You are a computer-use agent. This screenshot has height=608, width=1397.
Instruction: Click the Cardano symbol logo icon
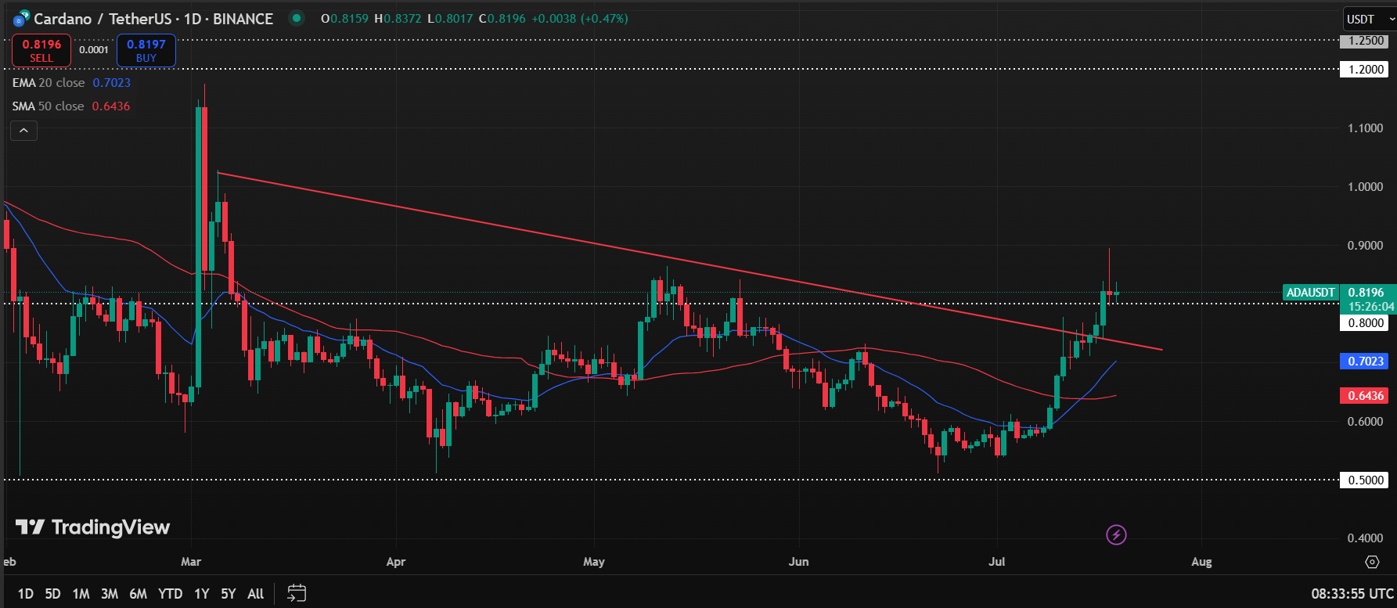(21, 19)
